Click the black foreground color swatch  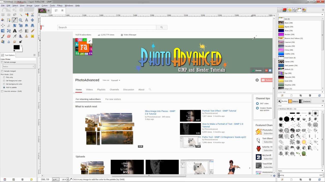(x=16, y=47)
